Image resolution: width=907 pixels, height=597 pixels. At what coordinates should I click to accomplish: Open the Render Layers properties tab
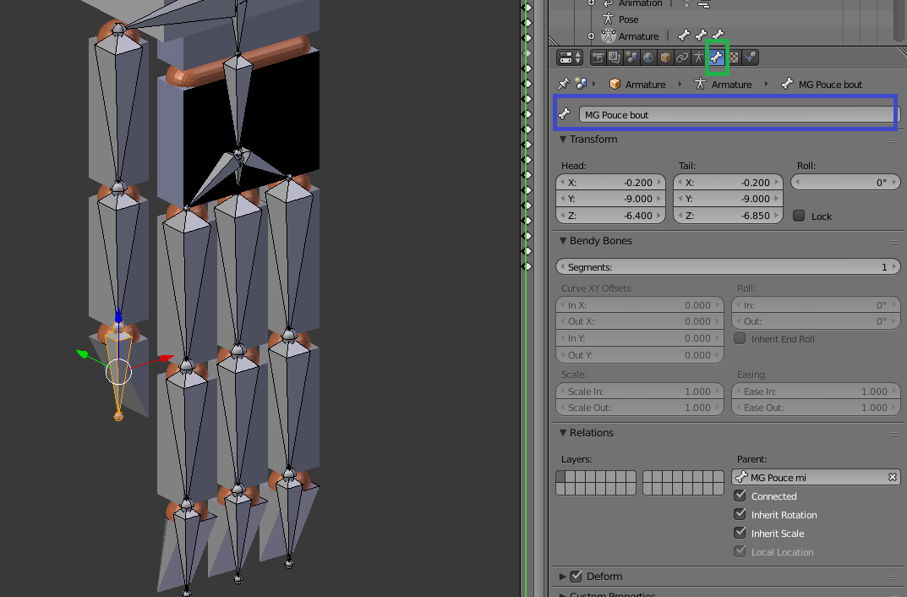[615, 58]
